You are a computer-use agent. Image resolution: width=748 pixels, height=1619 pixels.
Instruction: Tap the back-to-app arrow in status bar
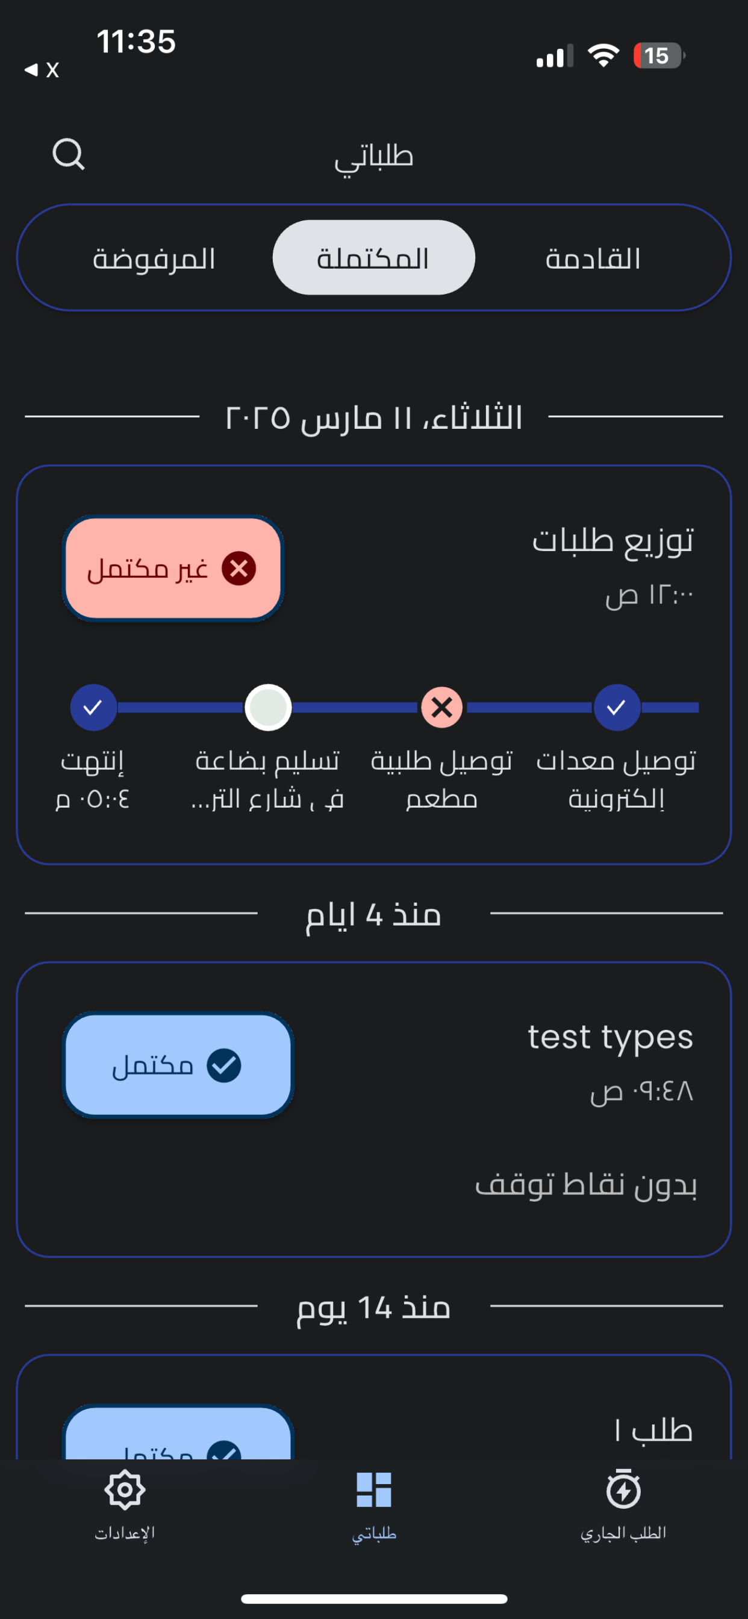coord(31,70)
